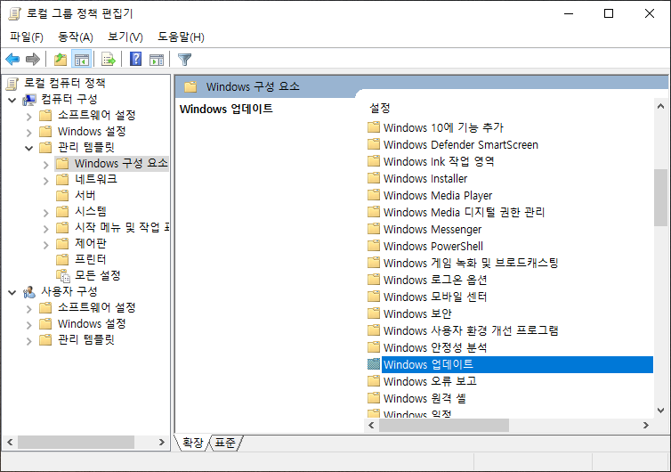Select Windows Media 디지털 권한 관리 entry
The image size is (671, 472).
pos(464,212)
